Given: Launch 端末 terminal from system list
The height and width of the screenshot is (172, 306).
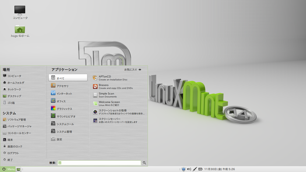Looking at the screenshot, I should (8, 140).
